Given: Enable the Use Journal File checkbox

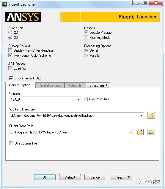Looking at the screenshot, I should pyautogui.click(x=11, y=143).
